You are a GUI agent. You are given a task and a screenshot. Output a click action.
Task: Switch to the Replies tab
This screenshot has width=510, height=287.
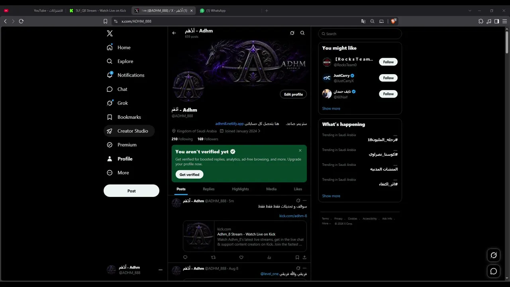[x=209, y=189]
